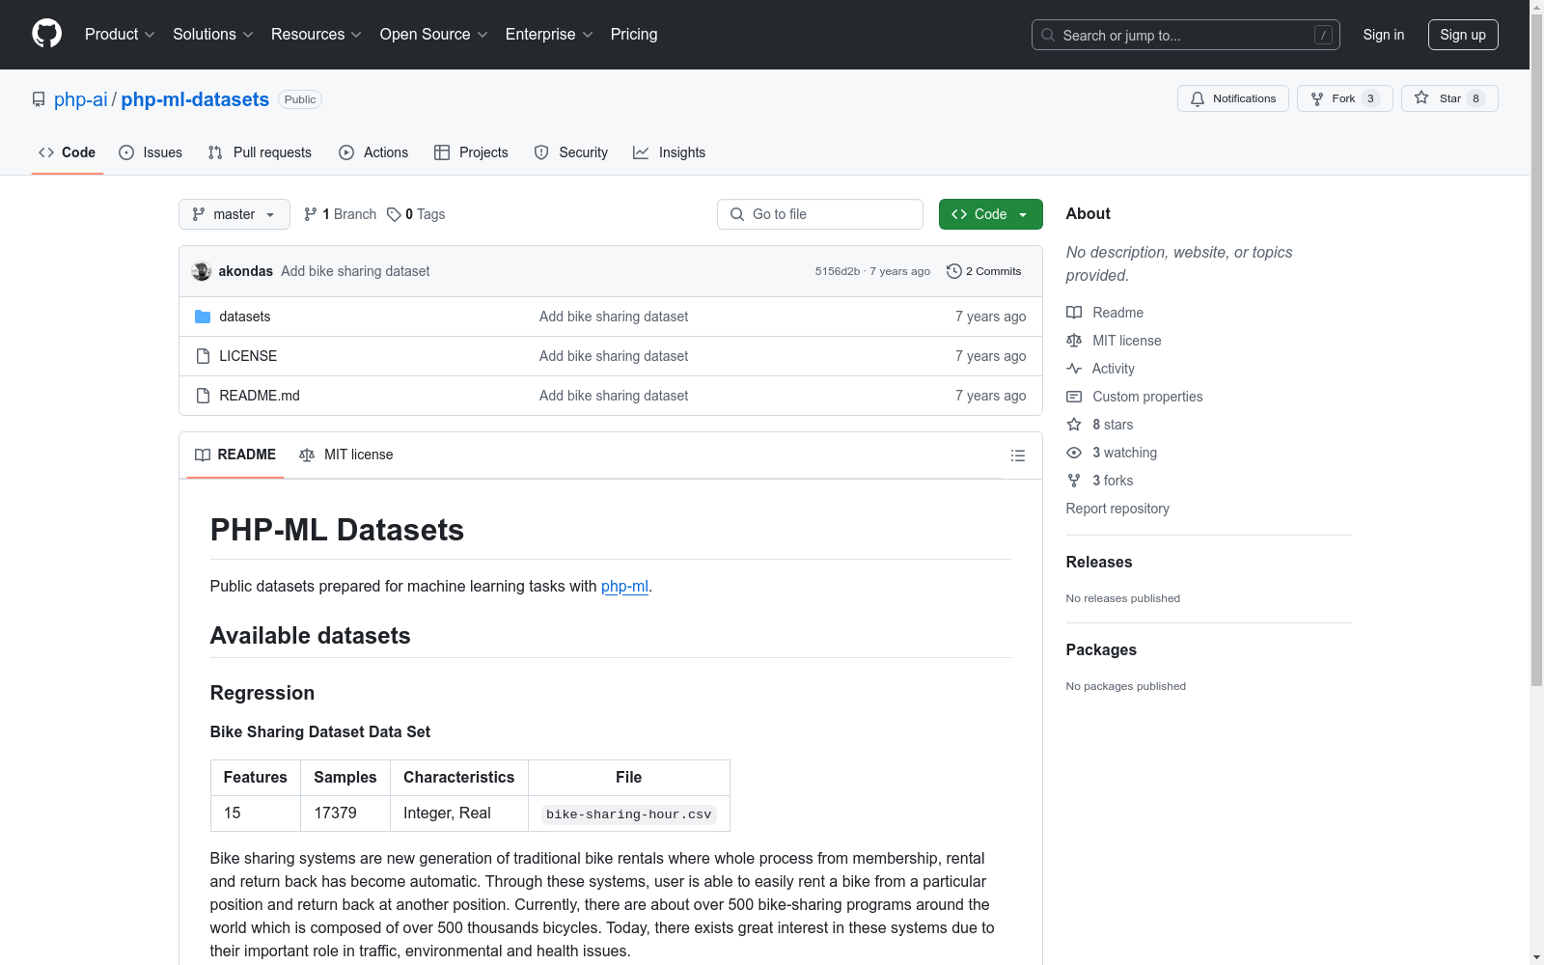Open the master branch selector
1544x965 pixels.
point(234,214)
